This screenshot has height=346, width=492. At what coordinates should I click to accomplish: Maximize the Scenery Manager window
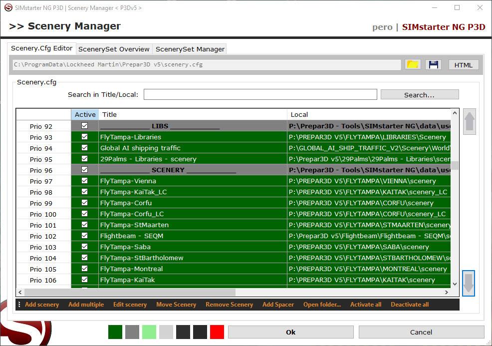(457, 7)
